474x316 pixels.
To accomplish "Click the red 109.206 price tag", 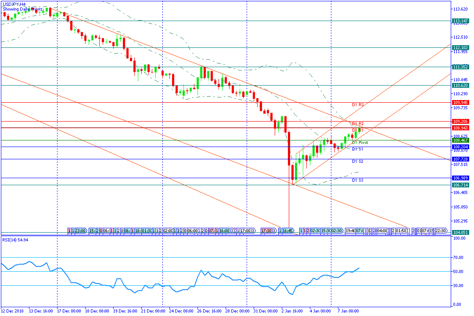I will coord(460,121).
